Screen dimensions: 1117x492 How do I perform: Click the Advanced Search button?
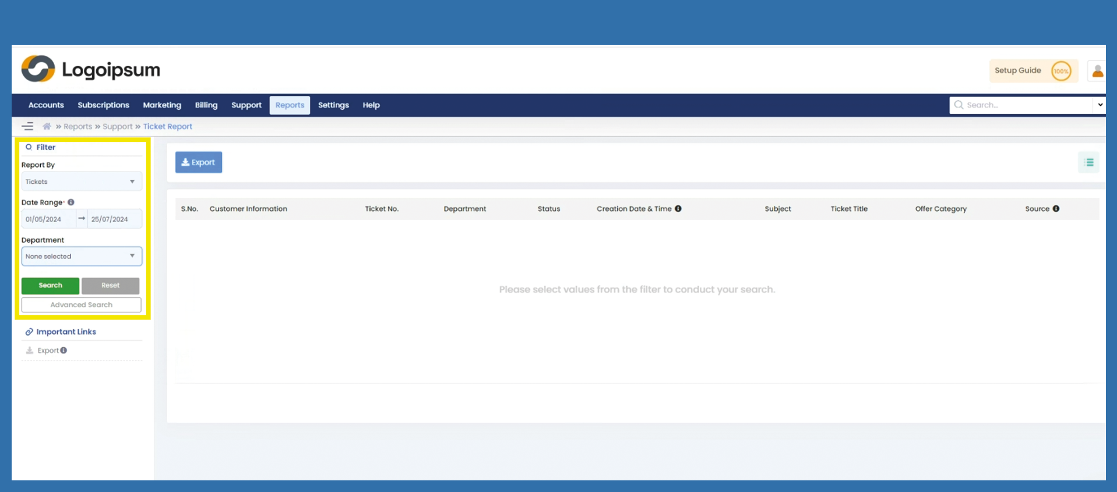pos(82,305)
